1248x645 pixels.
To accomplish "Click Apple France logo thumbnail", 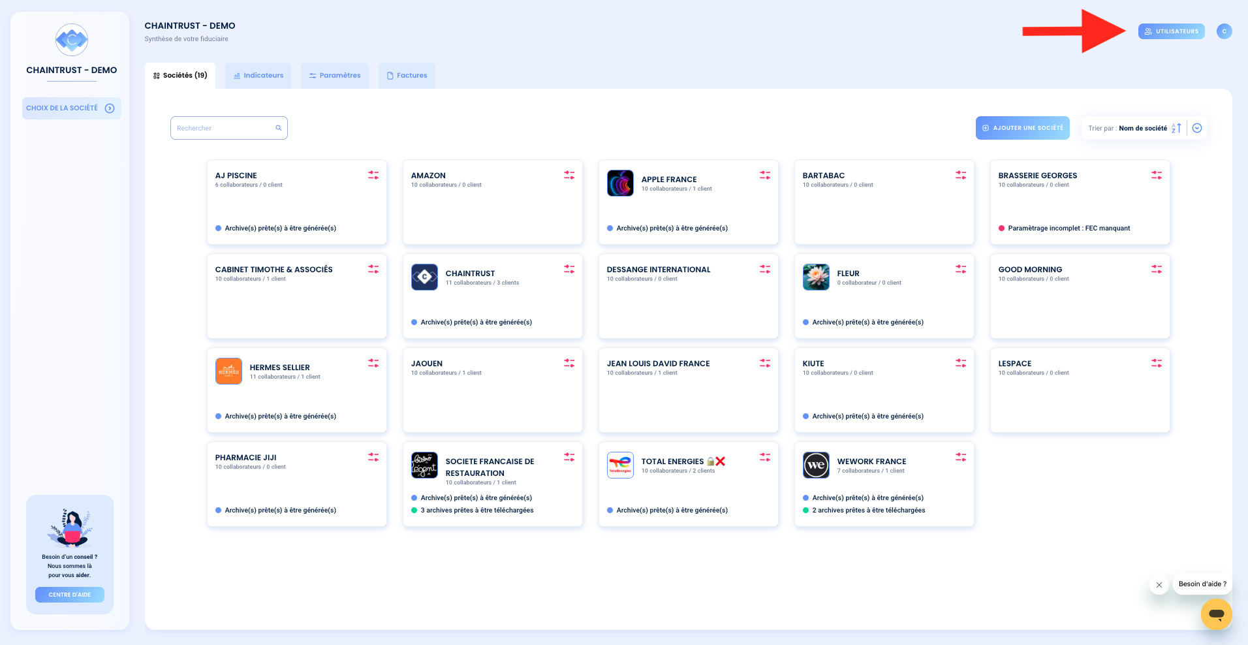I will click(x=620, y=183).
